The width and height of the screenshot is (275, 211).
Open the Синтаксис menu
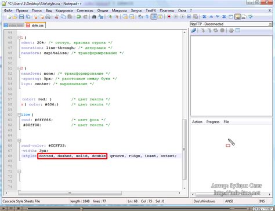[x=85, y=10]
